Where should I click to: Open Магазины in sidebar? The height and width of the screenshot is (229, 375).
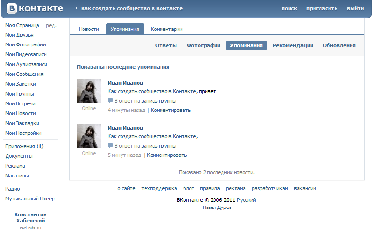(x=17, y=176)
